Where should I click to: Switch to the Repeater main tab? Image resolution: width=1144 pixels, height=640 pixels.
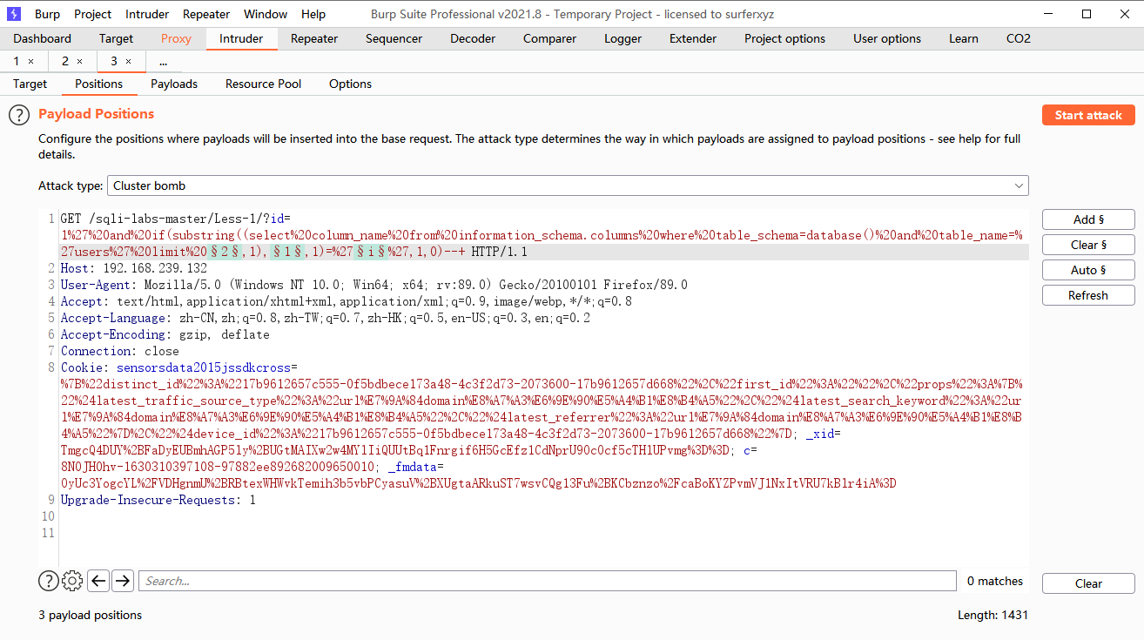(x=314, y=38)
